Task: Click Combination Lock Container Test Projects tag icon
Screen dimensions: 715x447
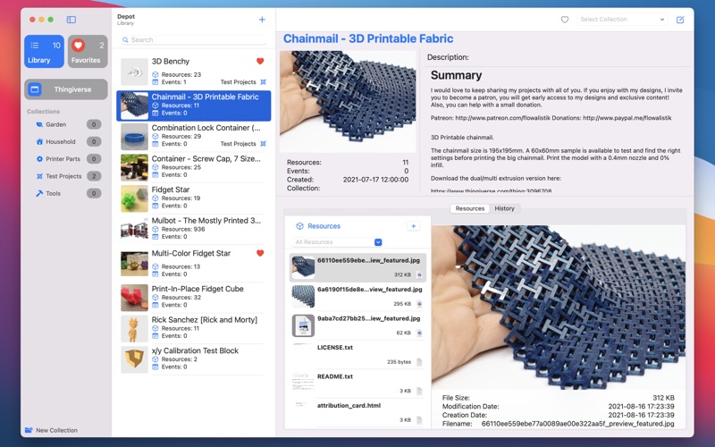Action: point(263,144)
